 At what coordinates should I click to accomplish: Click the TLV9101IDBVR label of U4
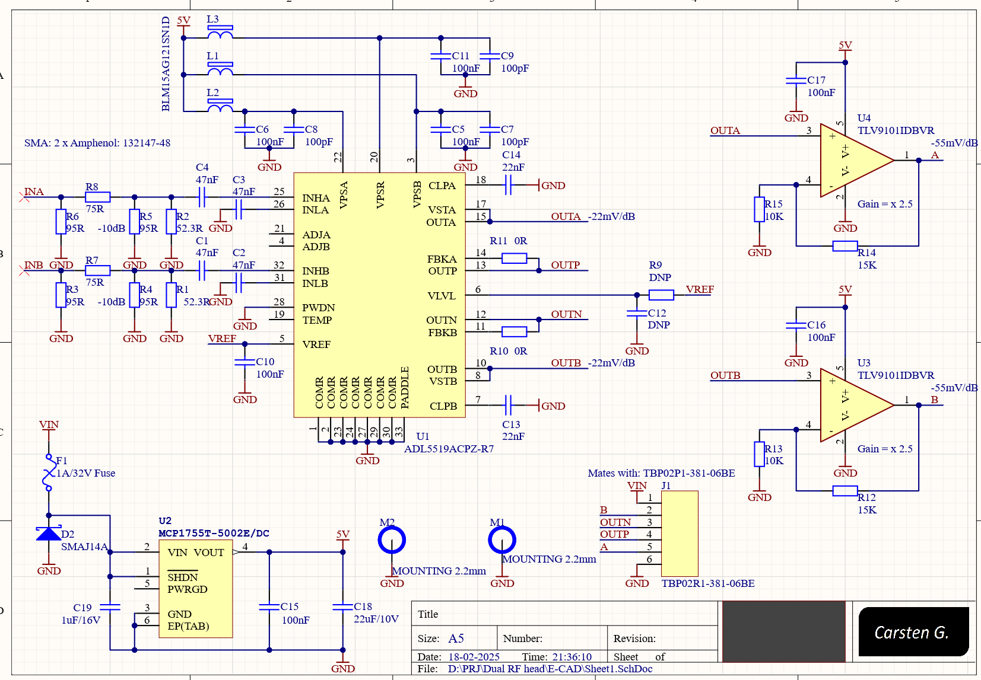click(x=896, y=130)
